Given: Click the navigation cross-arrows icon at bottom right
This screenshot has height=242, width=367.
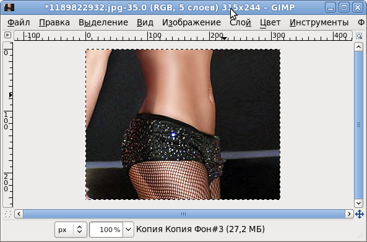Looking at the screenshot, I should tap(360, 214).
